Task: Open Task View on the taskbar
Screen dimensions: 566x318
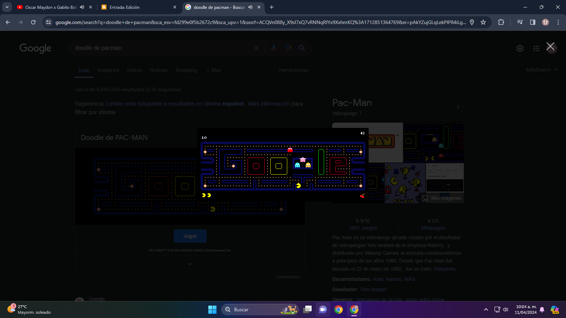Action: click(x=307, y=310)
